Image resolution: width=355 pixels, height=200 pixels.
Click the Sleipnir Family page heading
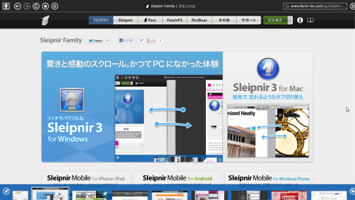pyautogui.click(x=61, y=40)
